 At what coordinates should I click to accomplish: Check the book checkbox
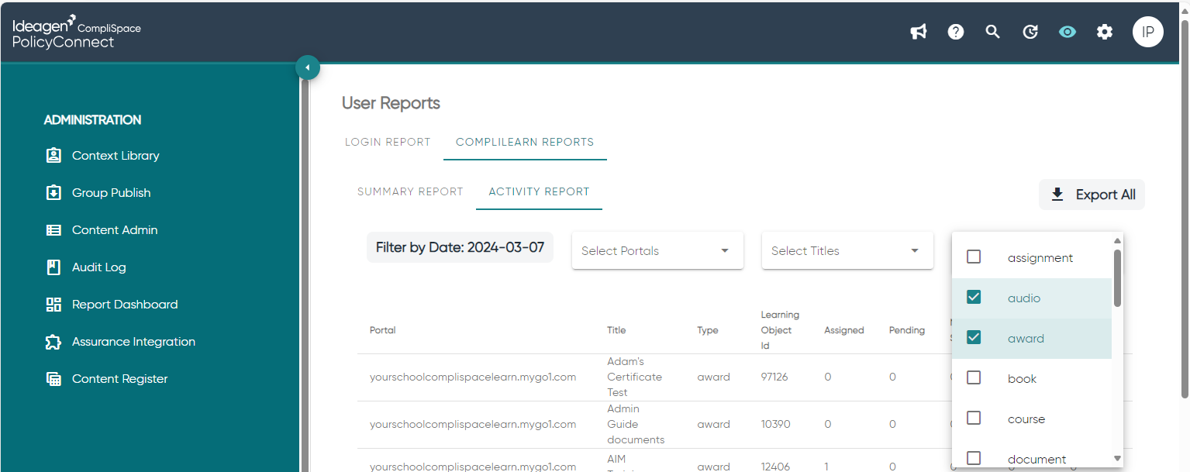974,377
